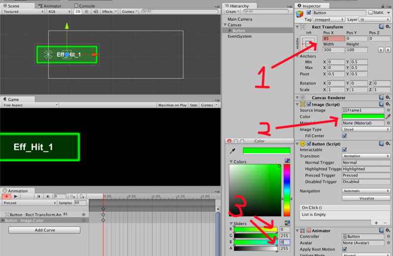393x256 pixels.
Task: Toggle Animator component enabled checkbox
Action: pyautogui.click(x=309, y=230)
